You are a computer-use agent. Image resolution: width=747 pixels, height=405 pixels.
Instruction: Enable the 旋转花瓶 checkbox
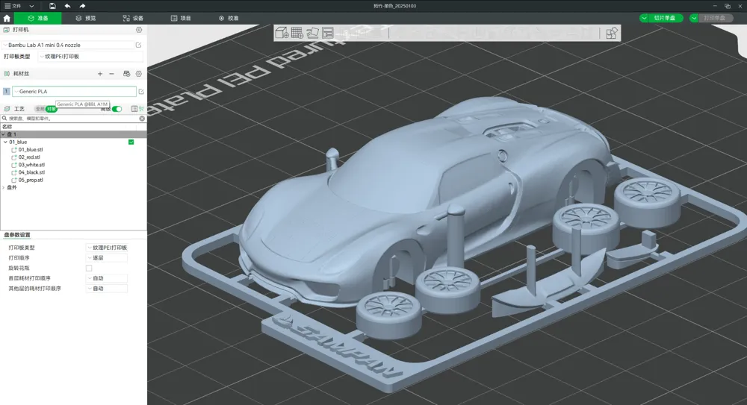pyautogui.click(x=89, y=268)
